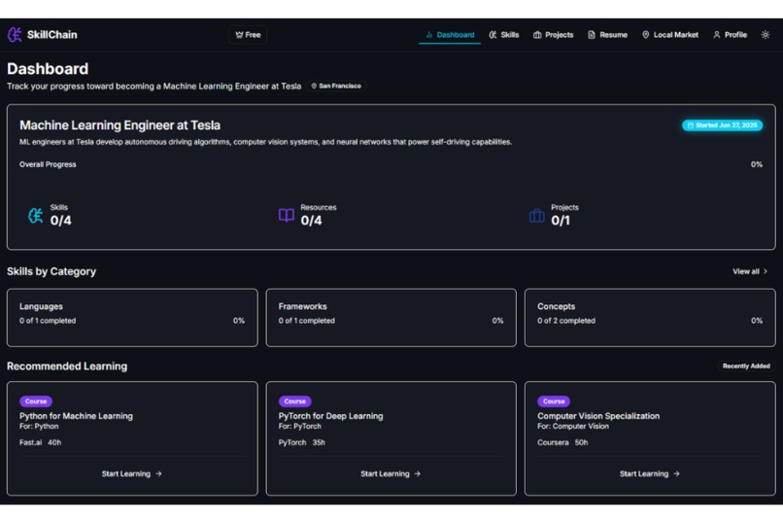Click the Skills brain icon in navbar
The image size is (783, 522).
(x=493, y=34)
